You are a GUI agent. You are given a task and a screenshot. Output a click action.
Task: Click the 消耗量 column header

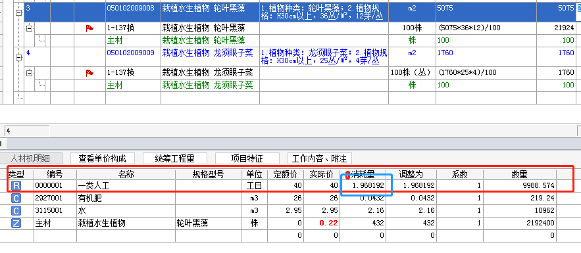tap(363, 174)
